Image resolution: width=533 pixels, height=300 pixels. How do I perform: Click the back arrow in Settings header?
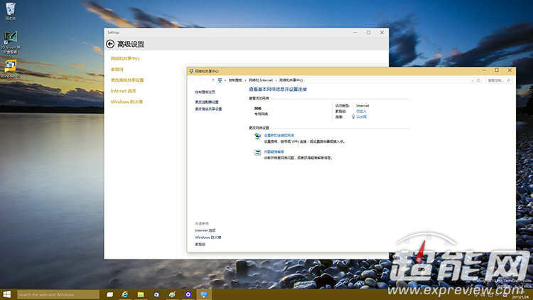[110, 44]
